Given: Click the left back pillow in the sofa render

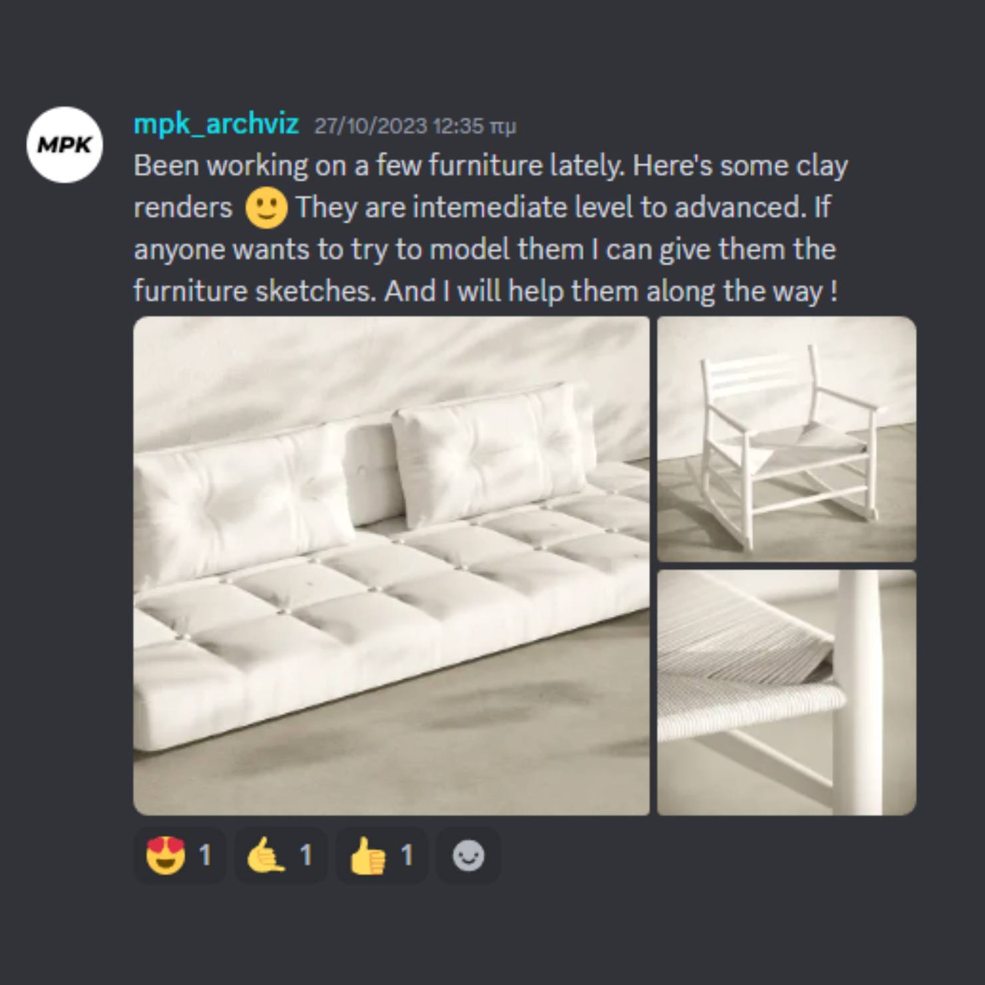Looking at the screenshot, I should (243, 506).
